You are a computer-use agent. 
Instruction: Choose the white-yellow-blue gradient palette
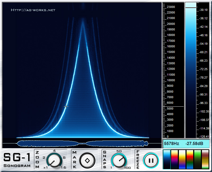(182, 159)
